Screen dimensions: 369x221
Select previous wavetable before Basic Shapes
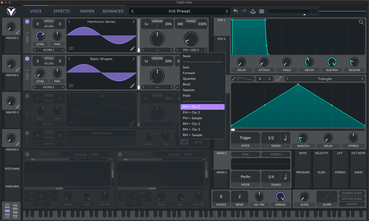pyautogui.click(x=69, y=59)
